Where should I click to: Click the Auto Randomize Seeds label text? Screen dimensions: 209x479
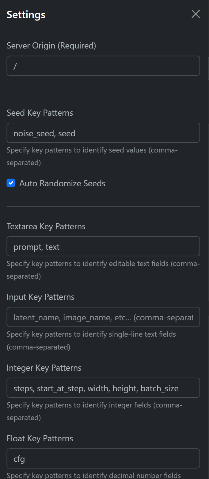tap(62, 183)
